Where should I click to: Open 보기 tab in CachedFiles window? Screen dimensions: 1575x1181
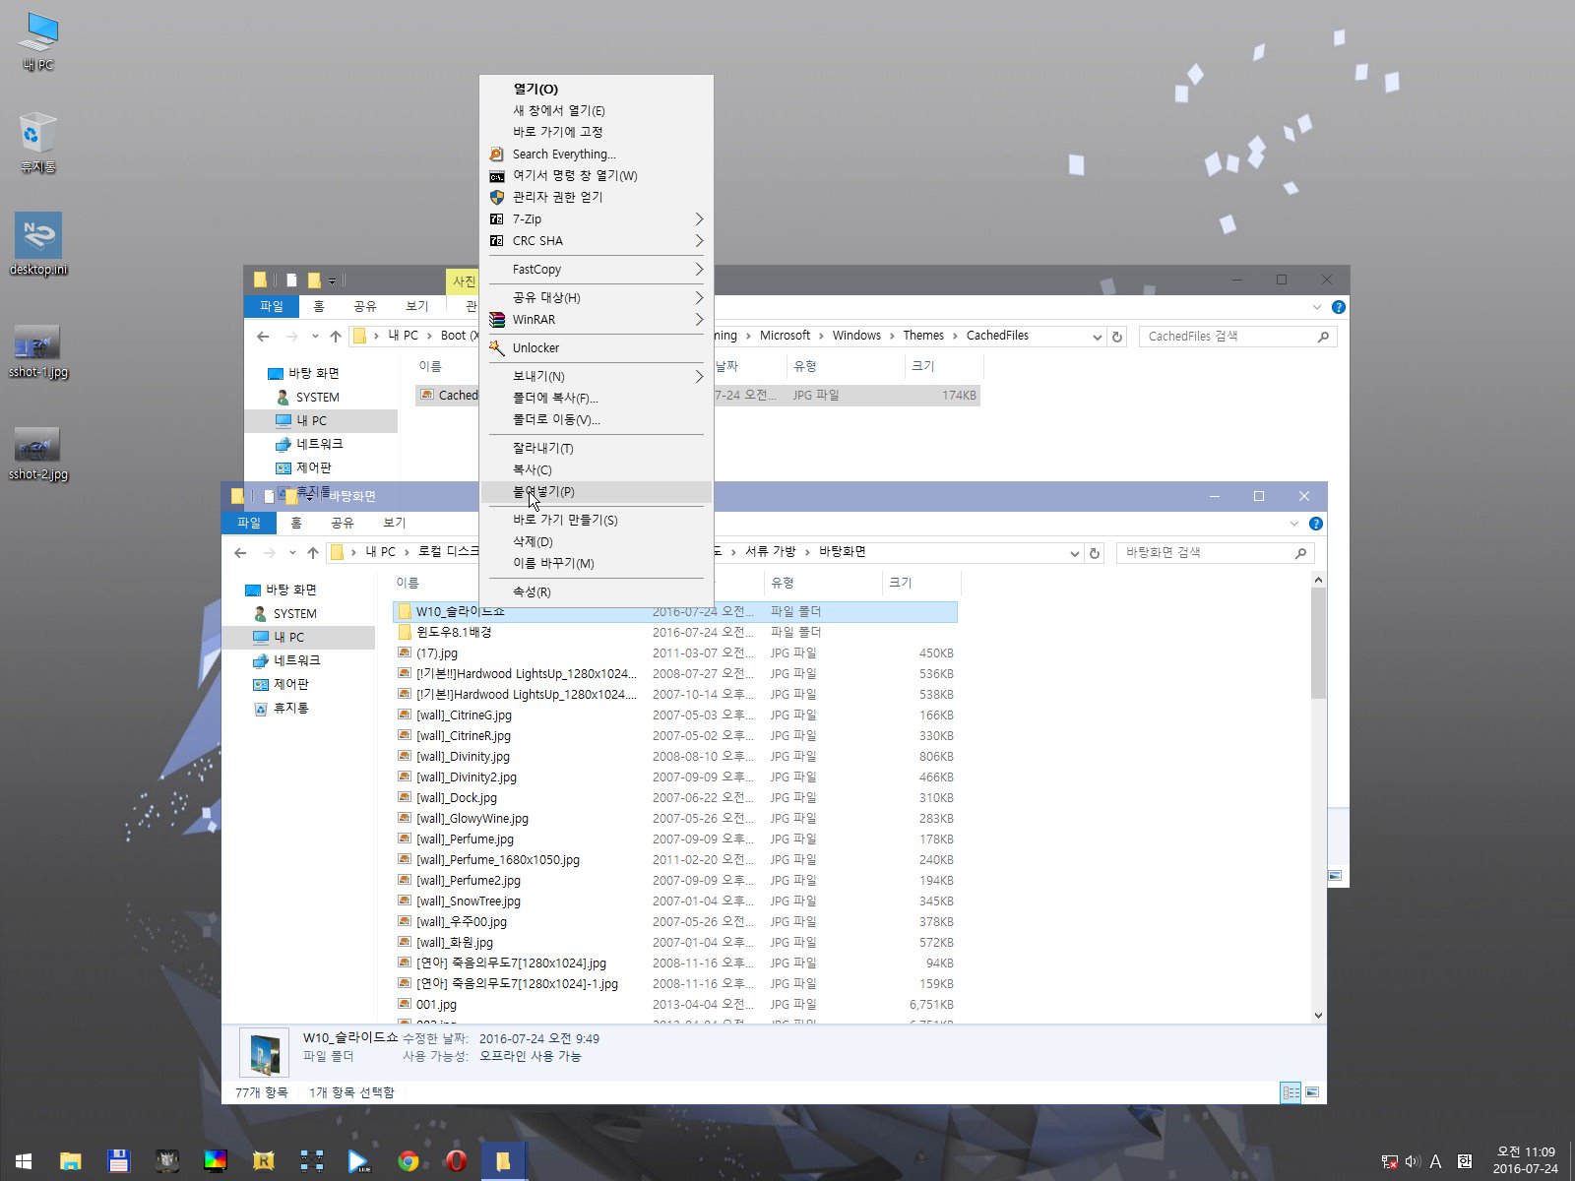click(x=416, y=306)
